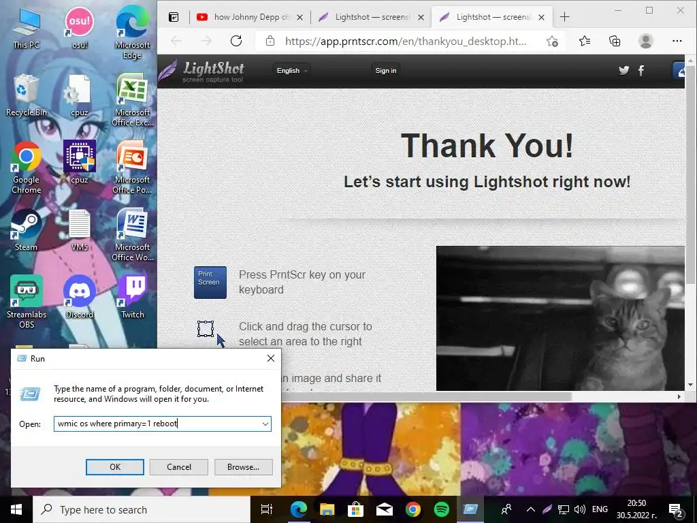
Task: Open This PC desktop icon
Action: click(x=26, y=27)
